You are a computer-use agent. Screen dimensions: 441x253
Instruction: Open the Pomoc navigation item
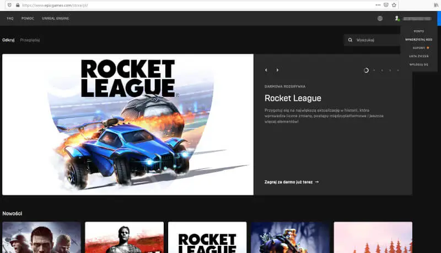[28, 18]
